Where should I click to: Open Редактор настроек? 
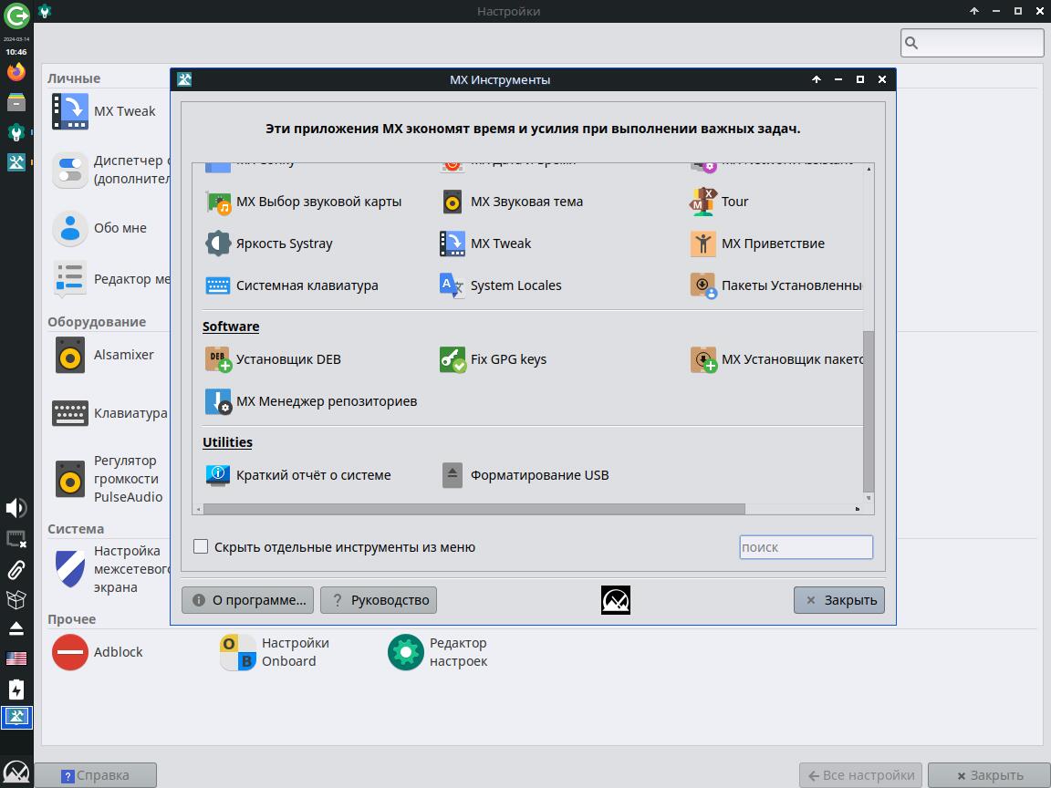pyautogui.click(x=438, y=652)
